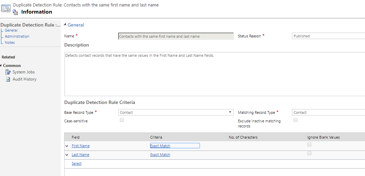
Task: Open the Base Record Type dropdown
Action: click(x=176, y=112)
